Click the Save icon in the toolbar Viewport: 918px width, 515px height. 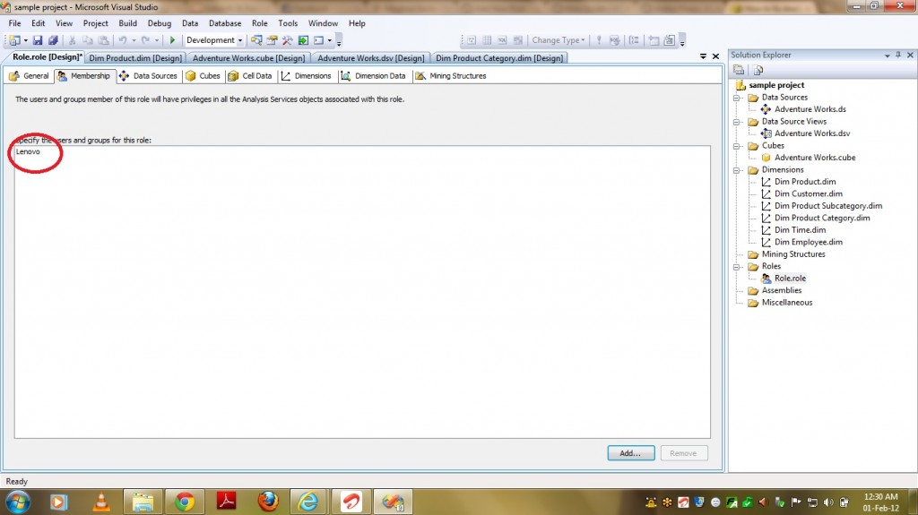point(38,40)
